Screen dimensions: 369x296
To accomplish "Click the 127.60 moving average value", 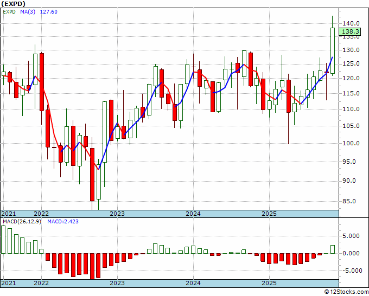I will 48,12.
